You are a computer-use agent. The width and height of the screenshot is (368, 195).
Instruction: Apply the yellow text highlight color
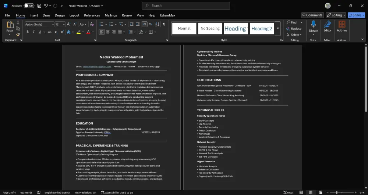[78, 32]
